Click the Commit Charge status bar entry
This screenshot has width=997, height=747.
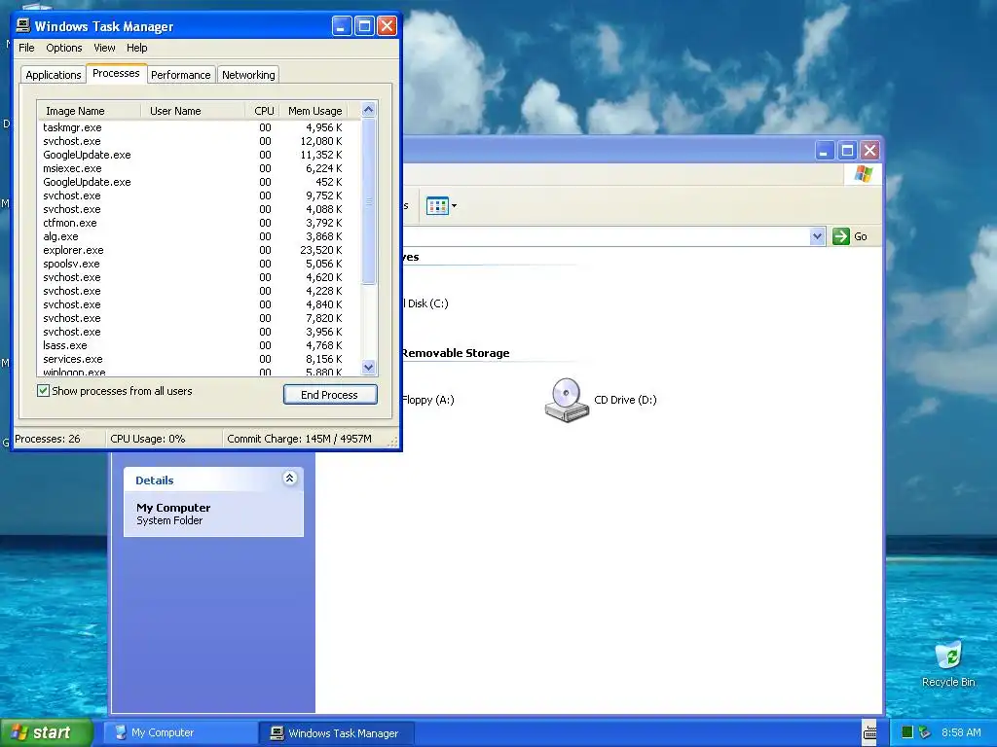299,439
